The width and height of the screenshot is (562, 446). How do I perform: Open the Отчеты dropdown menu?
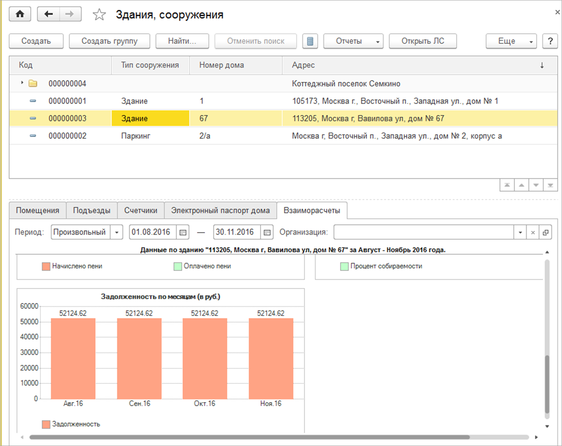coord(353,41)
